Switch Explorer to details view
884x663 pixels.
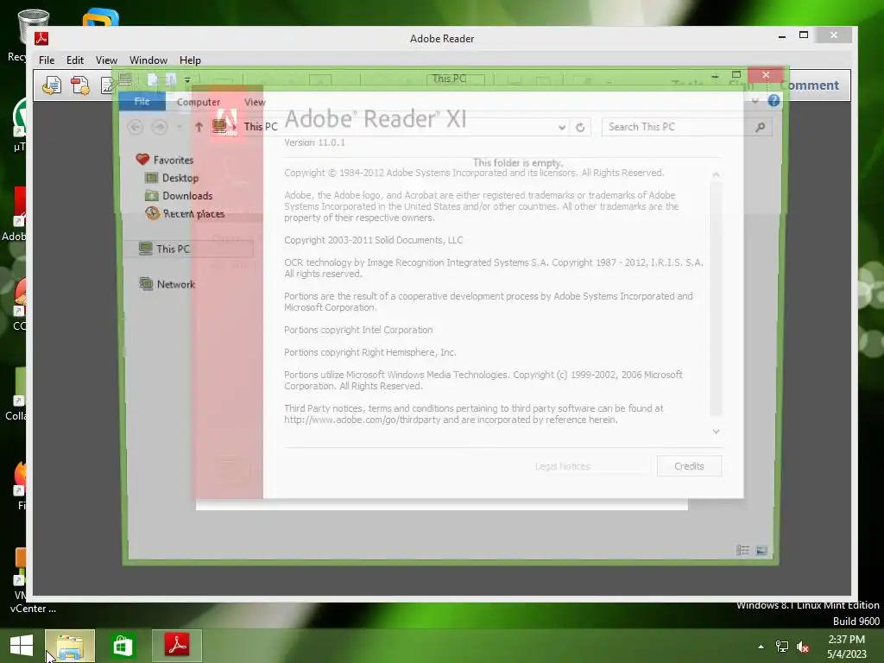pyautogui.click(x=742, y=550)
